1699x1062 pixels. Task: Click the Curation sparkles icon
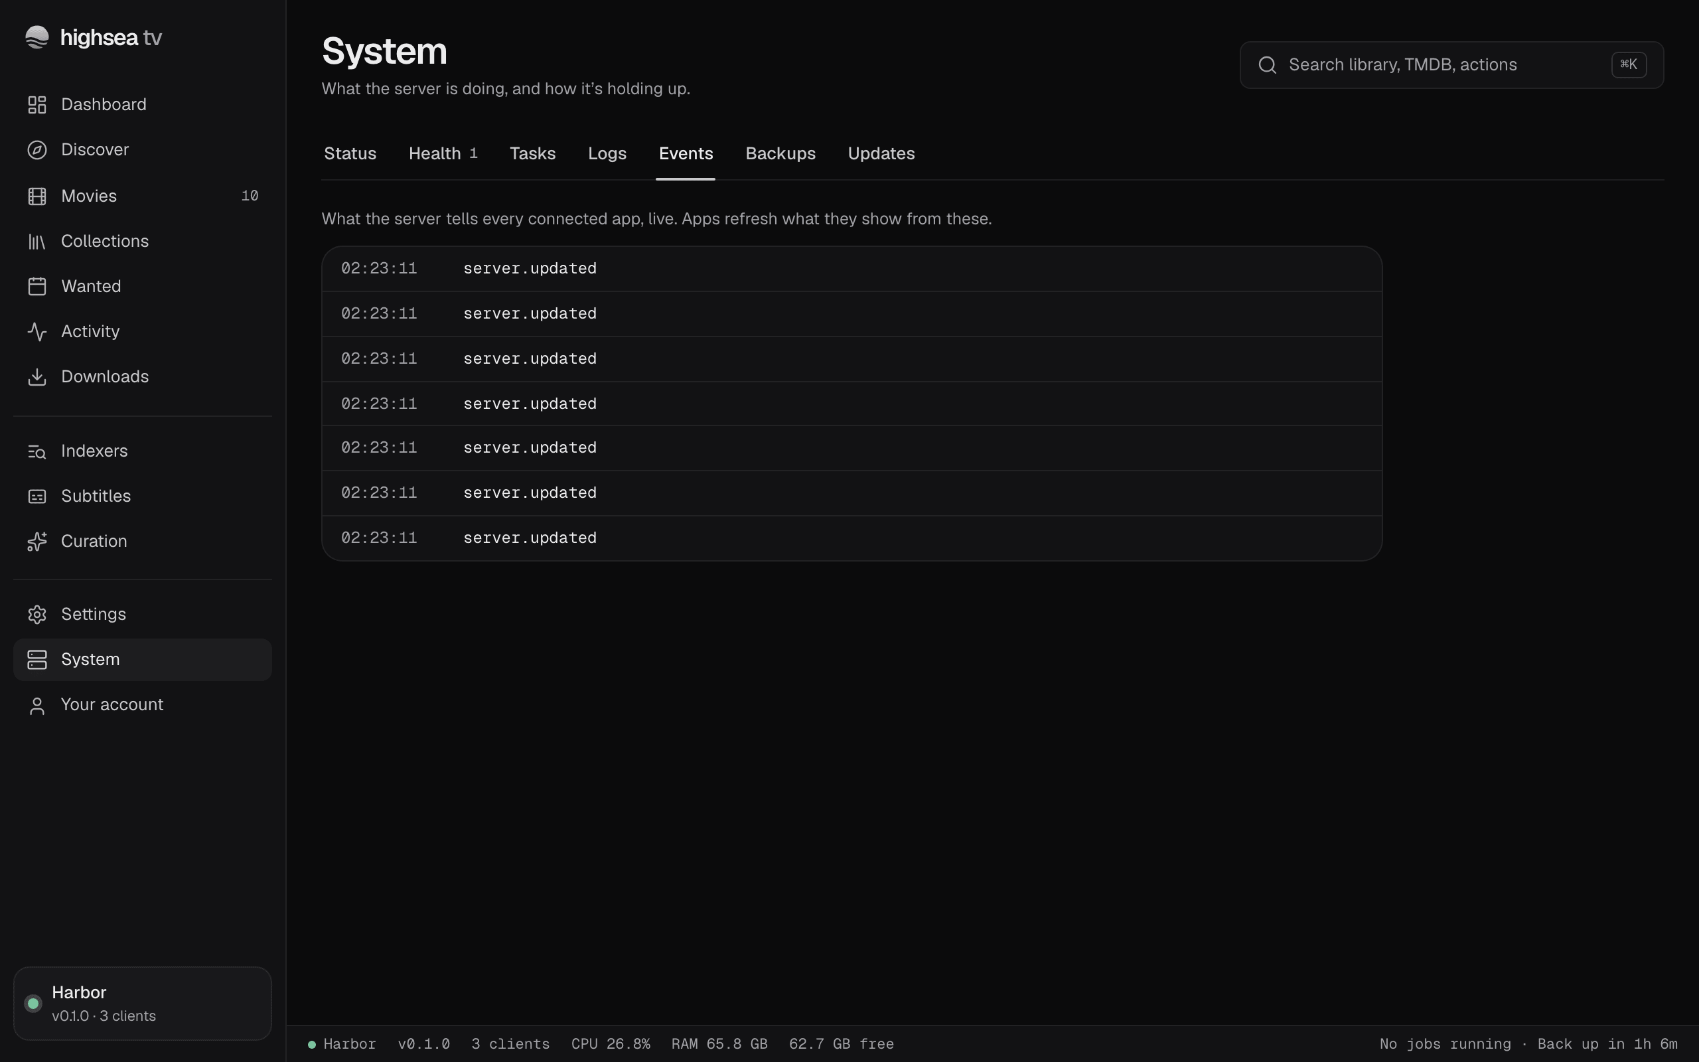point(37,542)
